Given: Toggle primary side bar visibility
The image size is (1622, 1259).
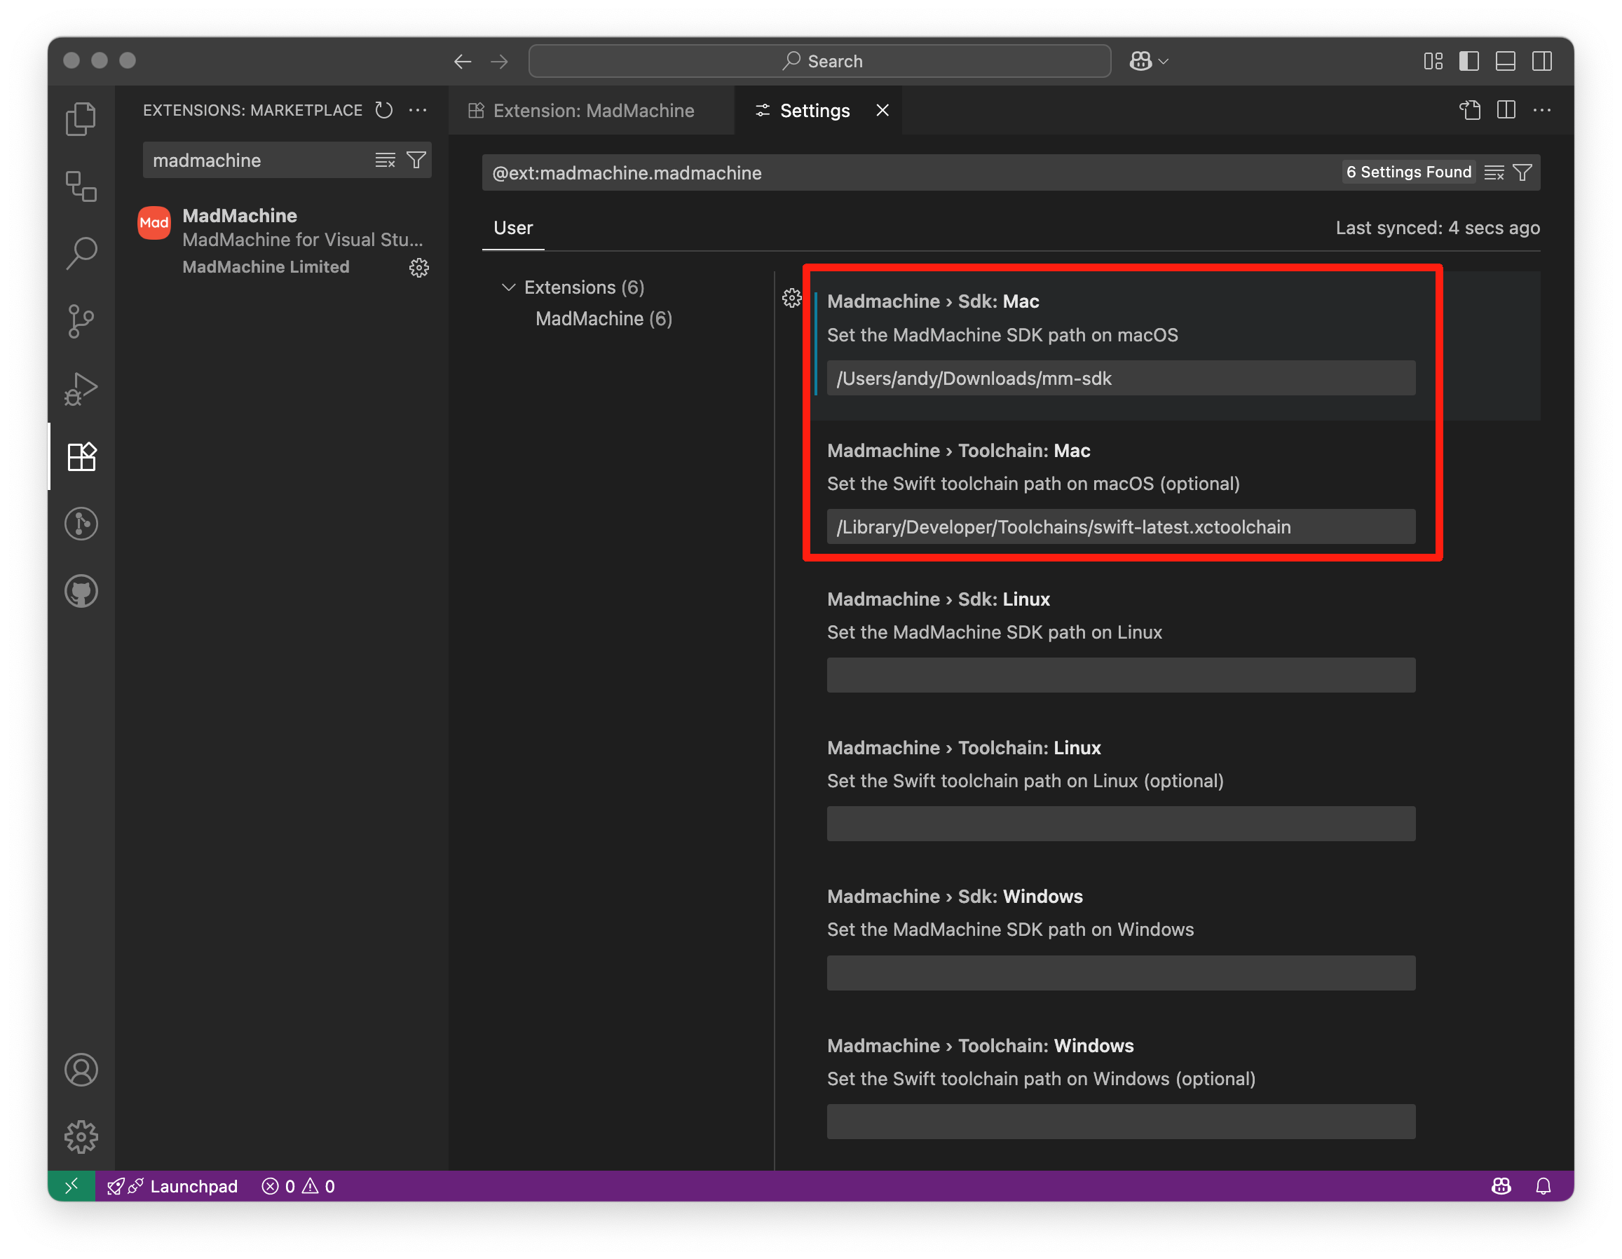Looking at the screenshot, I should (1469, 61).
